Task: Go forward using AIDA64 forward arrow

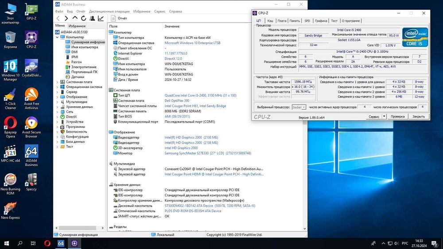Action: [66, 18]
